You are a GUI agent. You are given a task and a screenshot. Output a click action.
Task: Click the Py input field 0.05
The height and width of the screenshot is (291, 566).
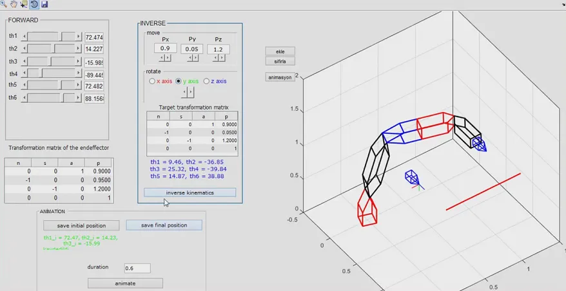(191, 49)
